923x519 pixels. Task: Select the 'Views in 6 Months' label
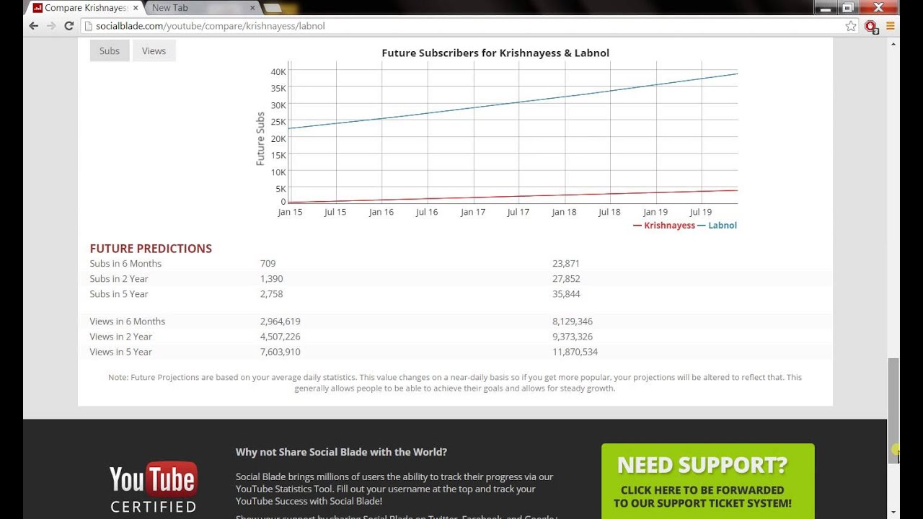pyautogui.click(x=128, y=321)
